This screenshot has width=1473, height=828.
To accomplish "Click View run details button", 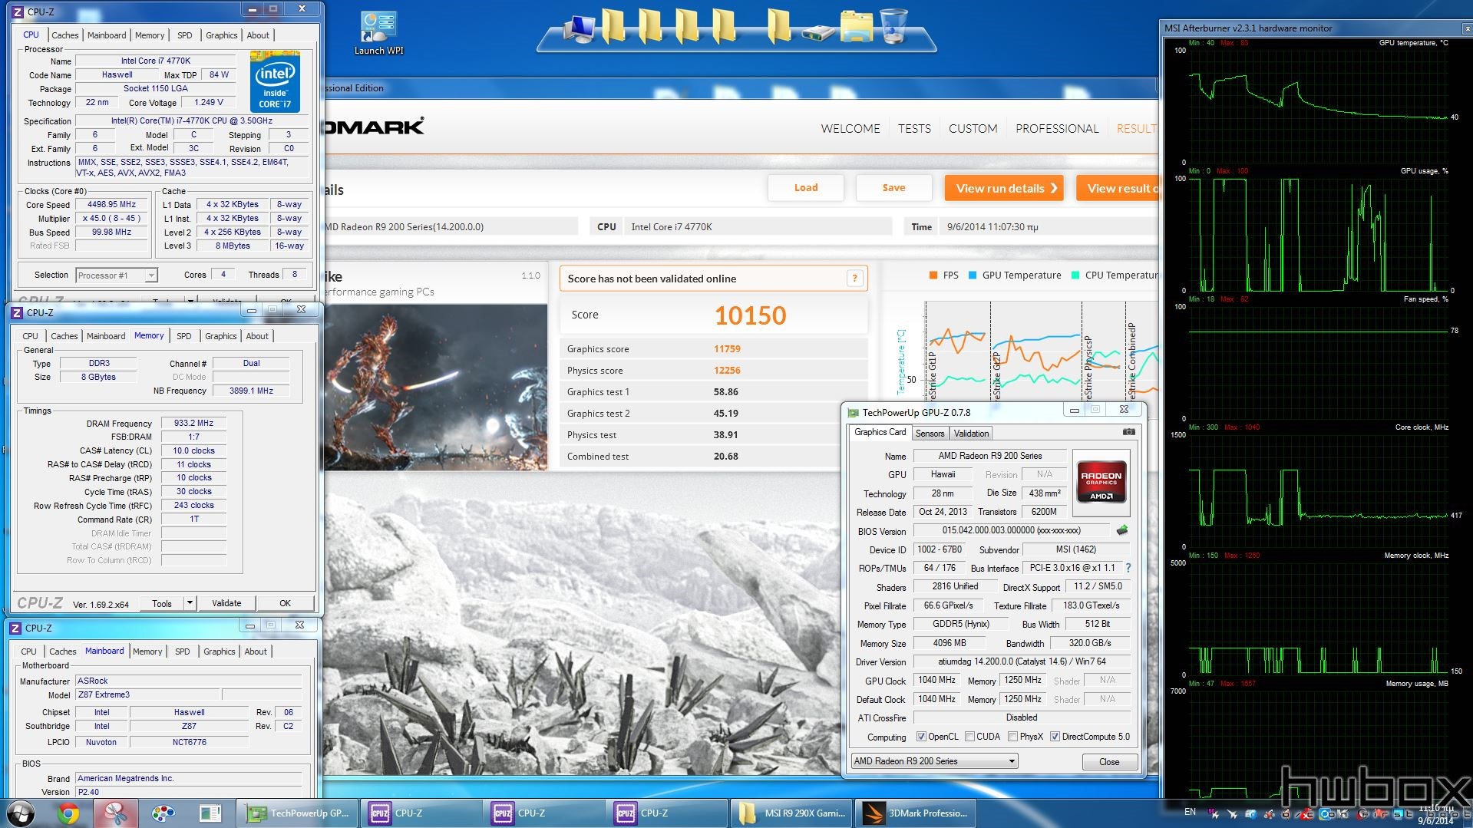I will point(1004,188).
